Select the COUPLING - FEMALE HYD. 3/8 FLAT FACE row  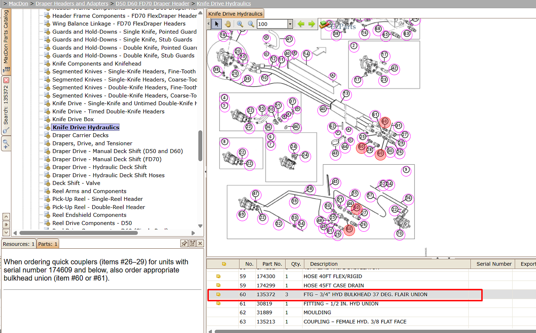coord(372,322)
